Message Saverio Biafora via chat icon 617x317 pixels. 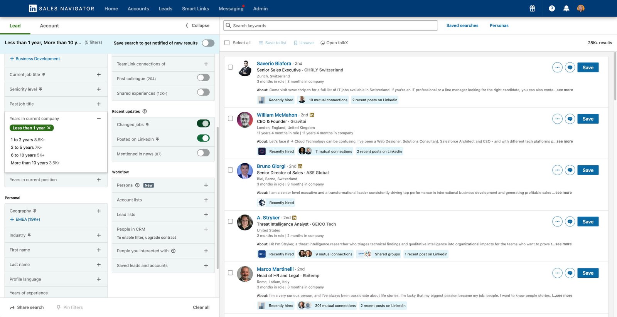tap(570, 67)
